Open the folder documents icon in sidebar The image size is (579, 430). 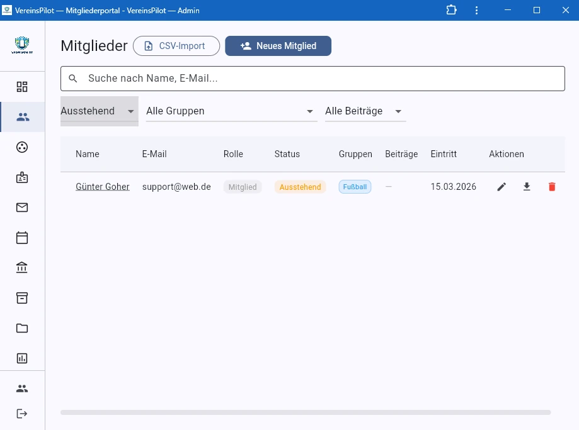(22, 328)
